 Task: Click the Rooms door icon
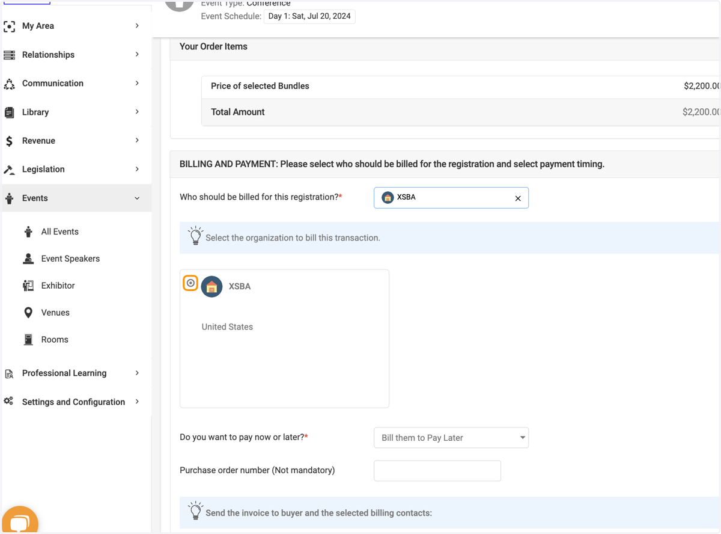click(28, 340)
